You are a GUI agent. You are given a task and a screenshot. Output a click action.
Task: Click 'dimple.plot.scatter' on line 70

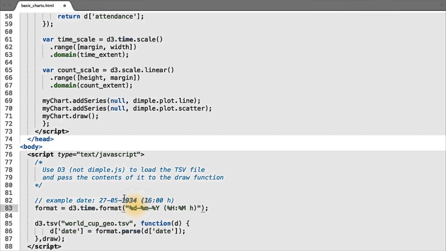click(169, 108)
